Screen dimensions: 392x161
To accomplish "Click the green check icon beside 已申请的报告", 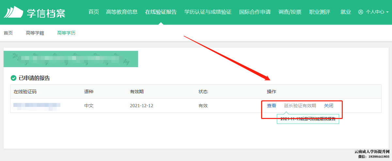I will (13, 78).
